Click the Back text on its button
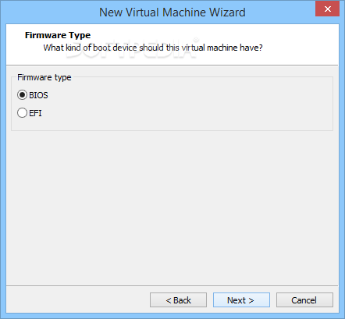Image resolution: width=345 pixels, height=319 pixels. click(182, 300)
